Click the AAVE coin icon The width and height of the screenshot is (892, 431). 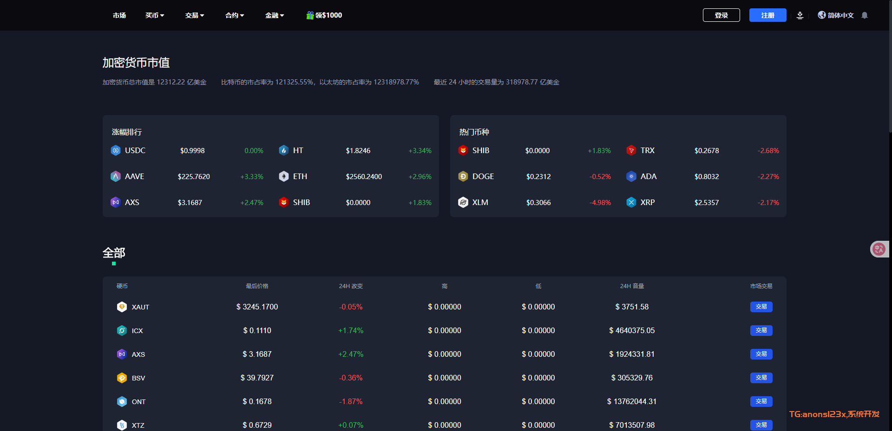click(x=116, y=176)
